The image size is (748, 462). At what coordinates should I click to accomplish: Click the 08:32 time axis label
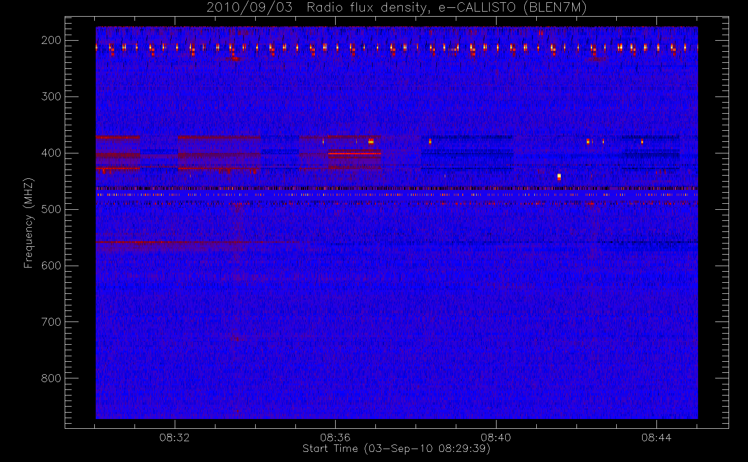[175, 438]
